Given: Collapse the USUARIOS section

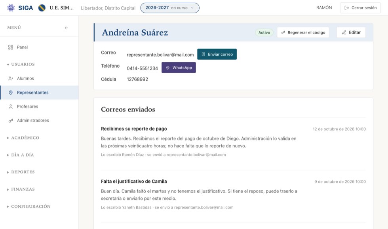Looking at the screenshot, I should tap(21, 64).
